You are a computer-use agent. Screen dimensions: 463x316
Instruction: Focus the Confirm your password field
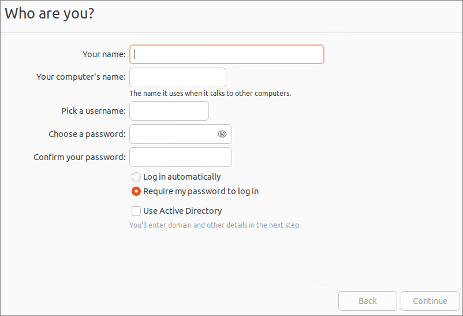(x=181, y=157)
